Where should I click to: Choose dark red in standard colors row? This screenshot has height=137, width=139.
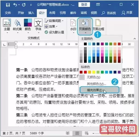click(x=81, y=72)
